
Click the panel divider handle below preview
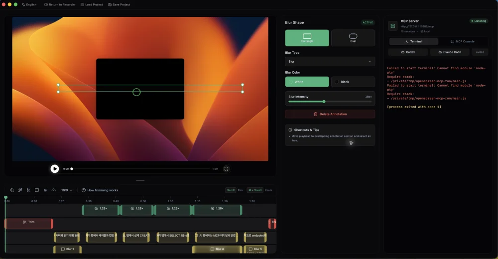tap(140, 180)
